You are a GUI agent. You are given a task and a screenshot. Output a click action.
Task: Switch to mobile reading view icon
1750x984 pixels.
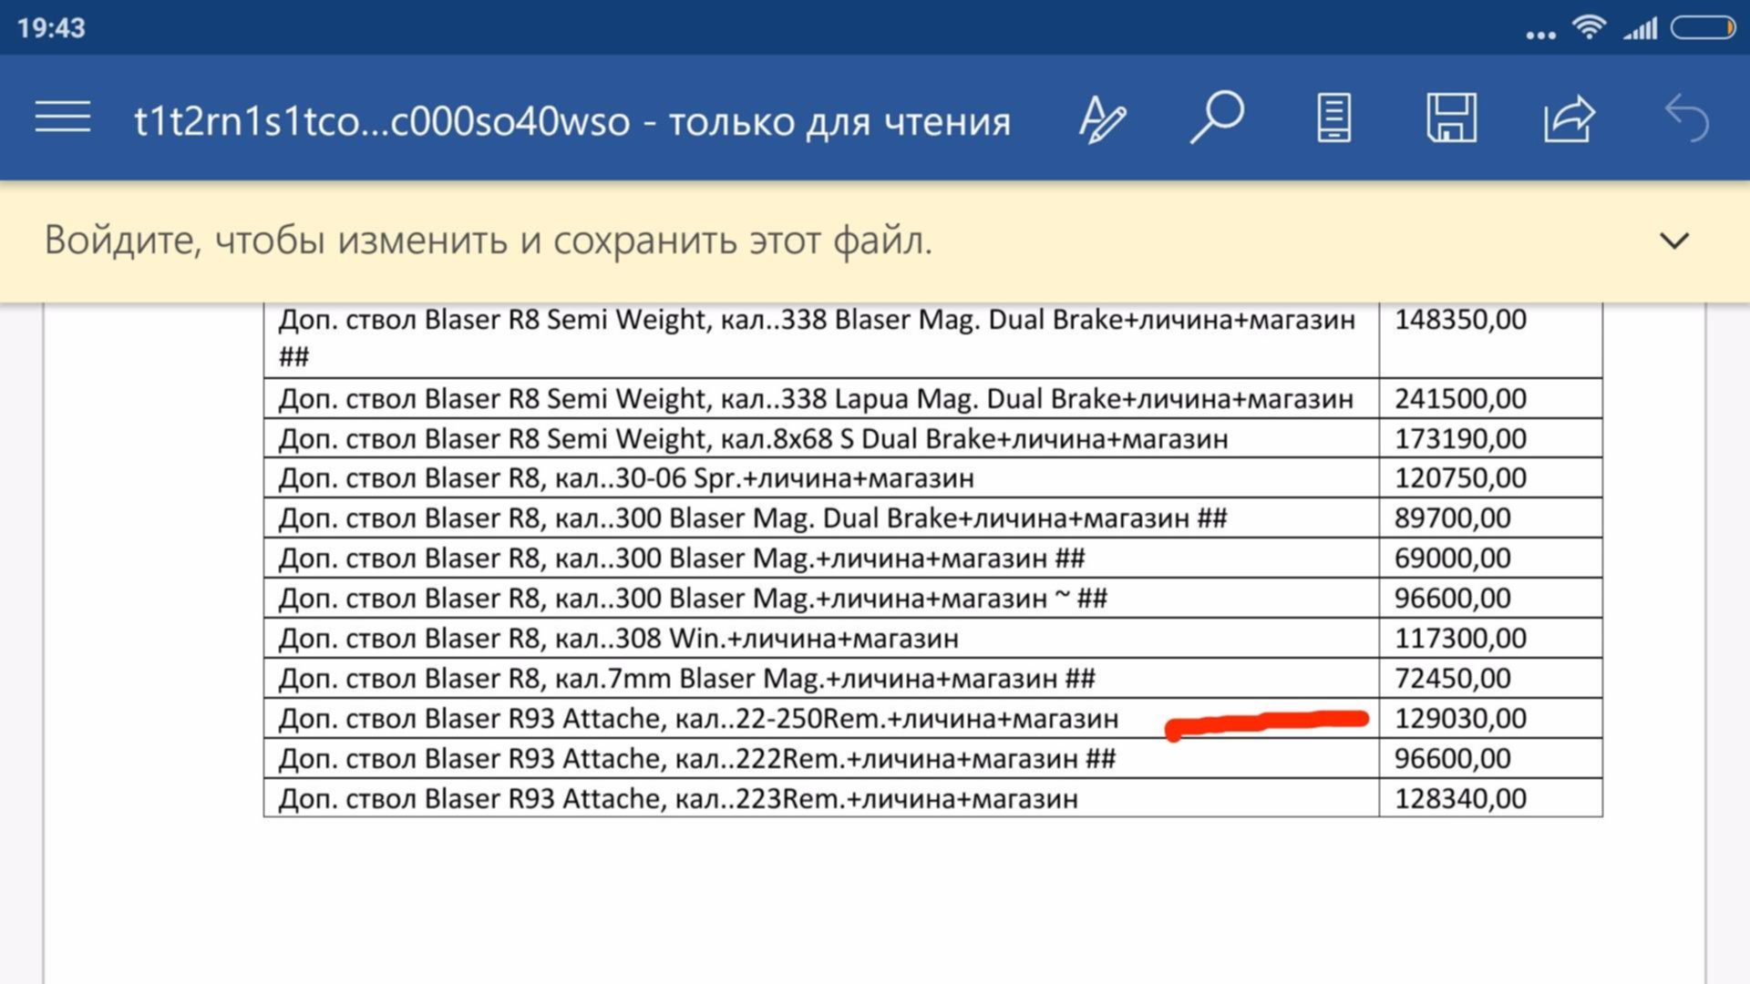(1333, 118)
